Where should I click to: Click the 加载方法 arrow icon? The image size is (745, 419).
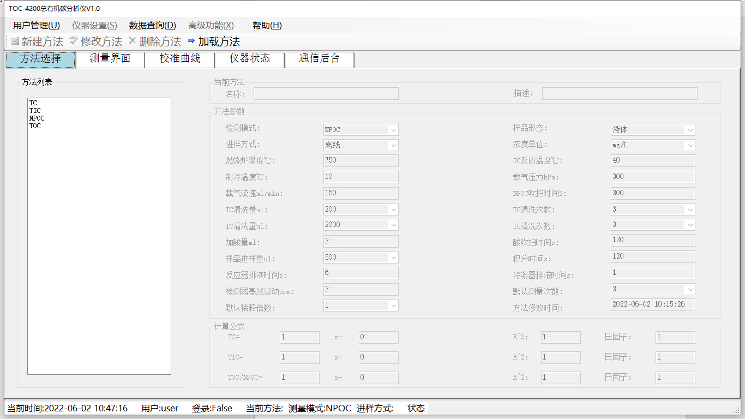tap(191, 41)
